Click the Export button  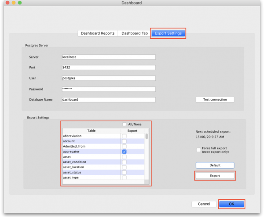click(215, 176)
